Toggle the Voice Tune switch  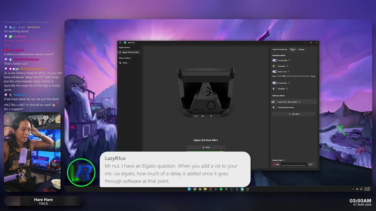[x=275, y=72]
